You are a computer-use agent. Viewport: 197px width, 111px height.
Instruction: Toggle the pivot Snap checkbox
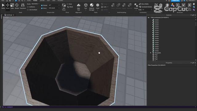coord(67,4)
